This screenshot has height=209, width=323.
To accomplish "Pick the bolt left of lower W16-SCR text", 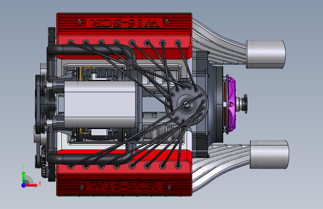I will [82, 187].
